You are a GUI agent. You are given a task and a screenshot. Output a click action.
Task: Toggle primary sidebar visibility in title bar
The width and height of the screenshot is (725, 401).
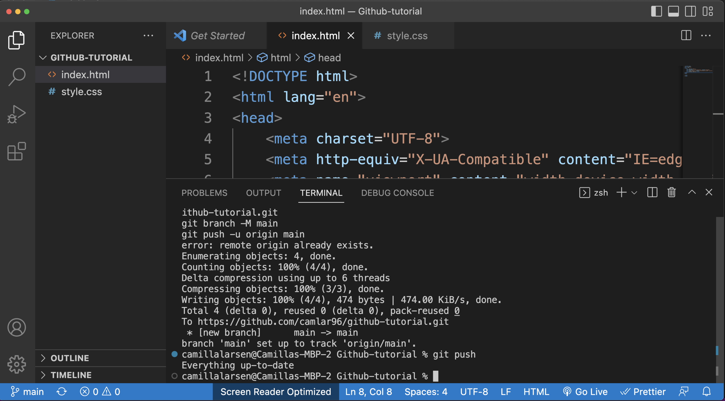pyautogui.click(x=656, y=11)
